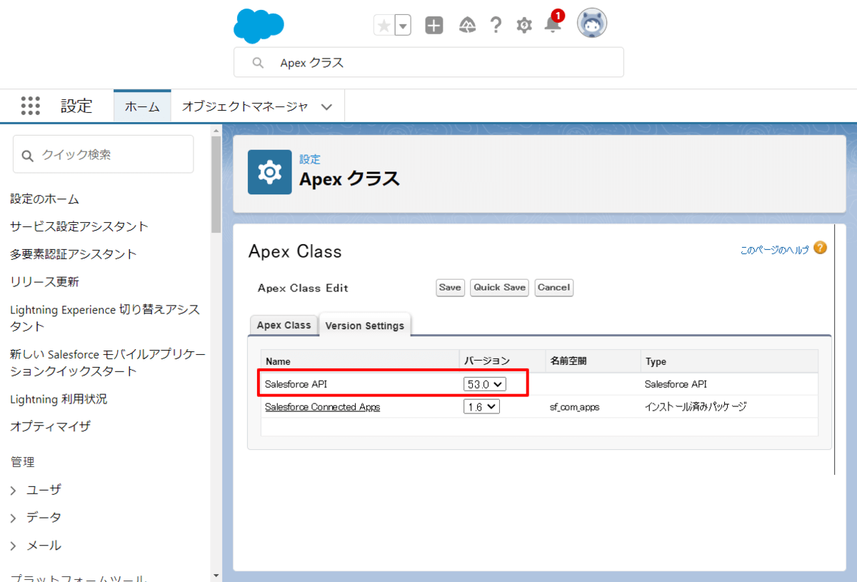Click the global search field with Apex クラス

[x=428, y=62]
